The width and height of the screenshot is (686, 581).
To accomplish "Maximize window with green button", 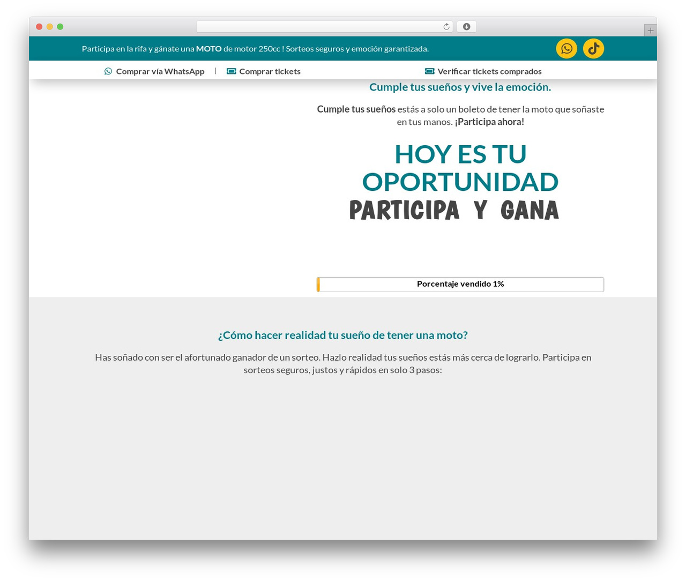I will [60, 27].
